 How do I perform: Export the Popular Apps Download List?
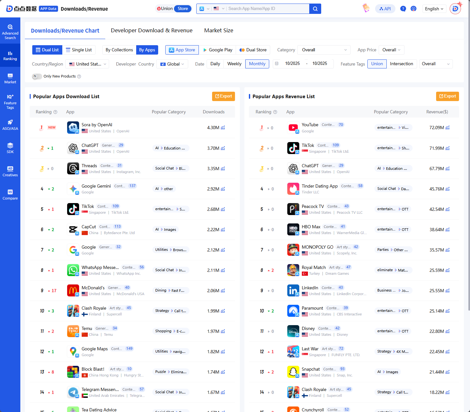click(x=223, y=96)
